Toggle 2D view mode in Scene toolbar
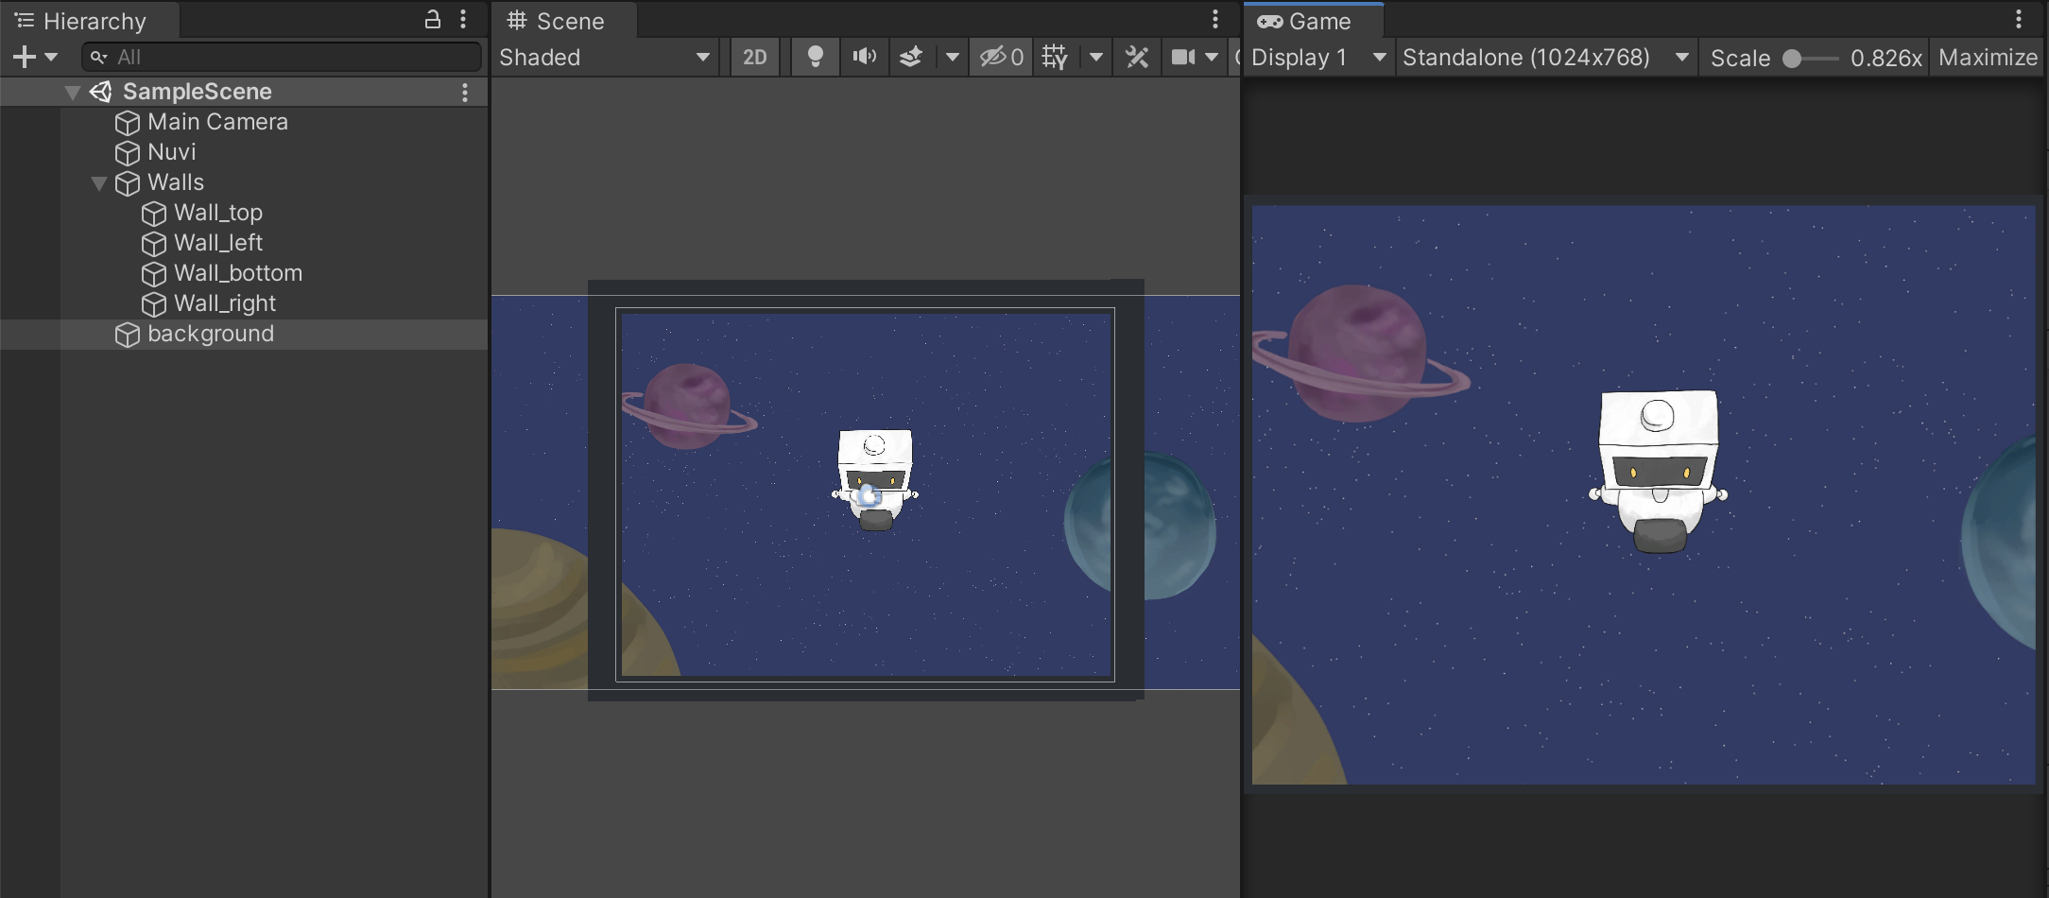The height and width of the screenshot is (898, 2049). click(754, 57)
